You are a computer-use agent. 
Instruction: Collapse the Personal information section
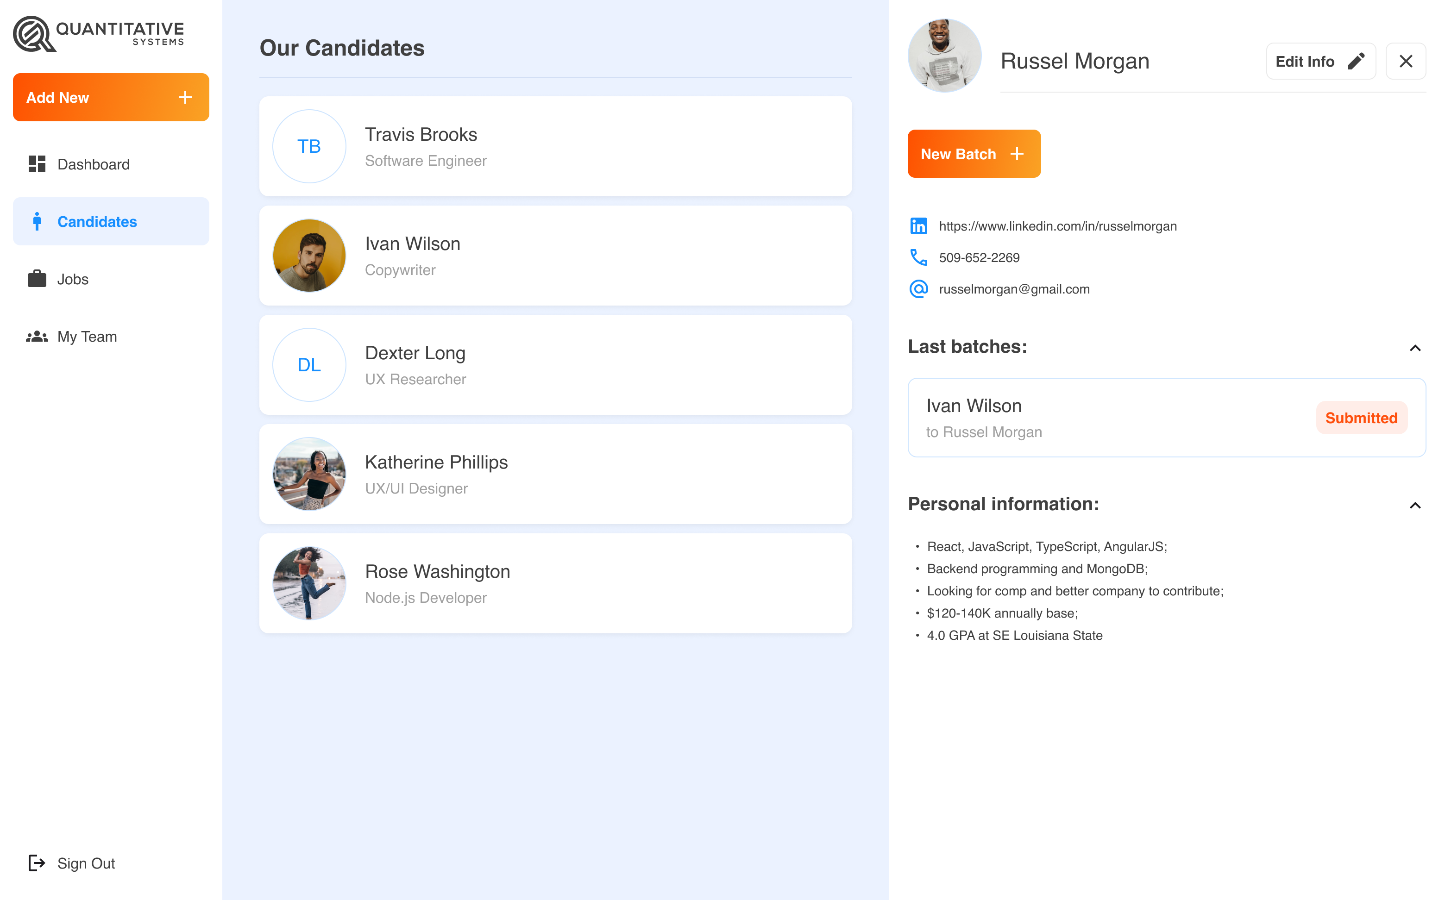coord(1414,506)
